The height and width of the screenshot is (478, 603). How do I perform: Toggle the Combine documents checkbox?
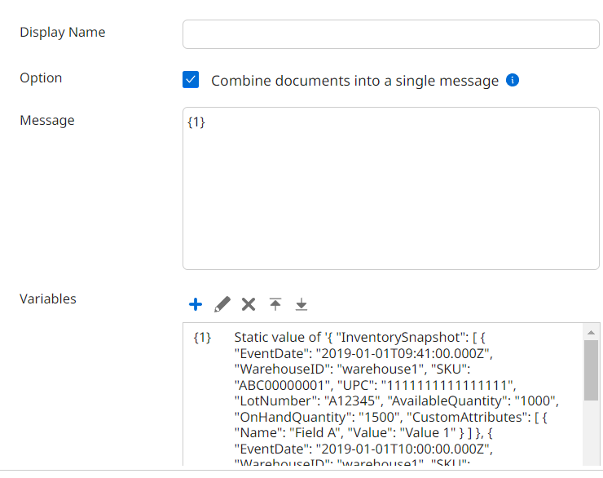[x=191, y=80]
